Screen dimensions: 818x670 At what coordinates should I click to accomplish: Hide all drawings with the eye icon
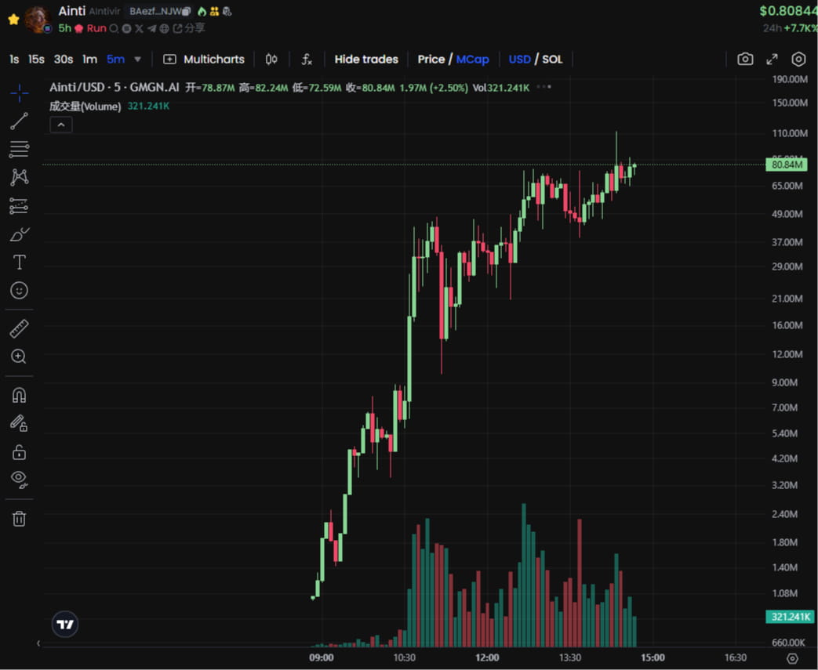[18, 479]
